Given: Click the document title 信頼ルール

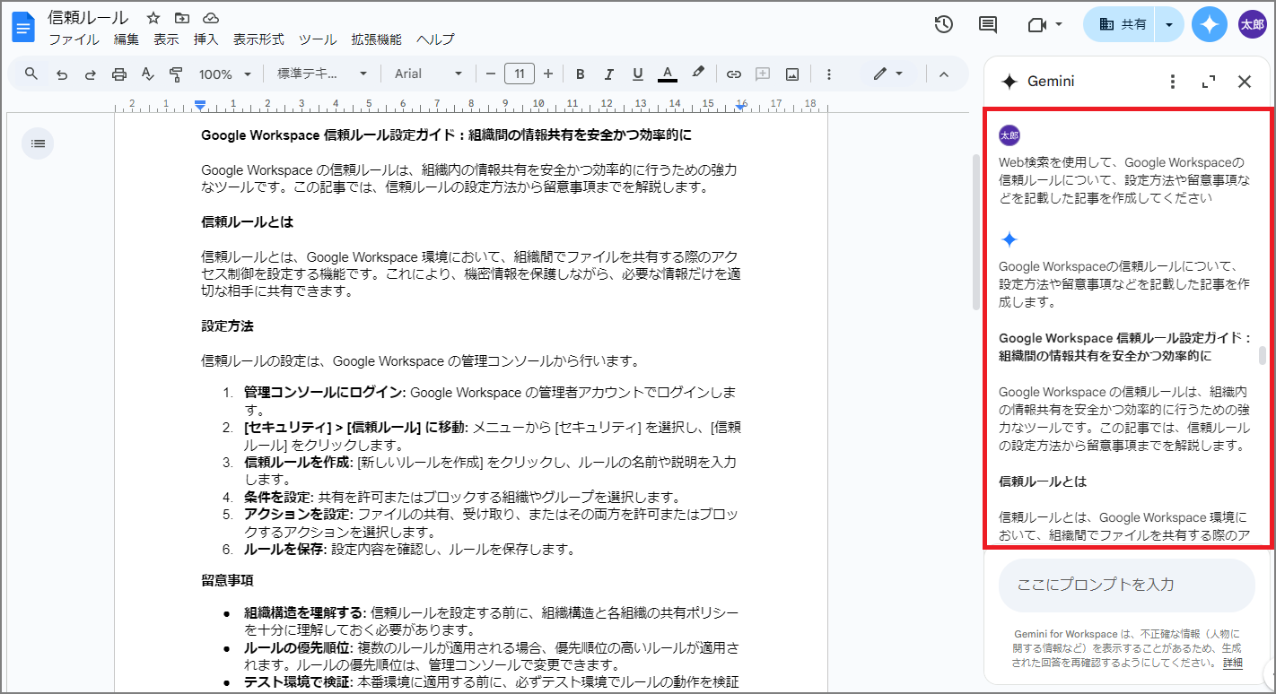Looking at the screenshot, I should (88, 18).
